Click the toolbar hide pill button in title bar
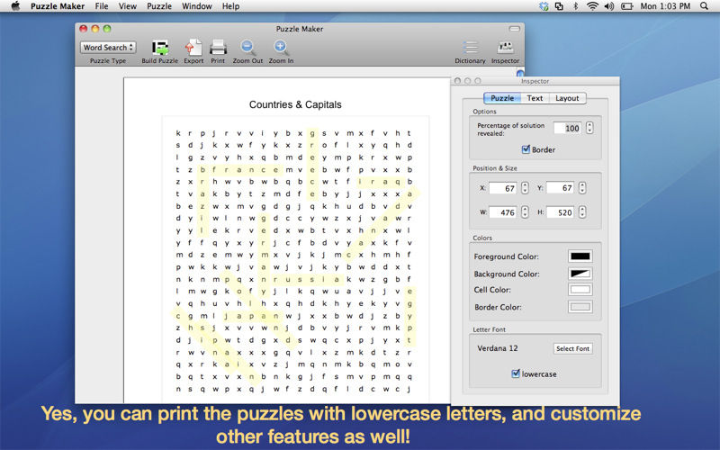Viewport: 720px width, 450px height. pos(514,29)
